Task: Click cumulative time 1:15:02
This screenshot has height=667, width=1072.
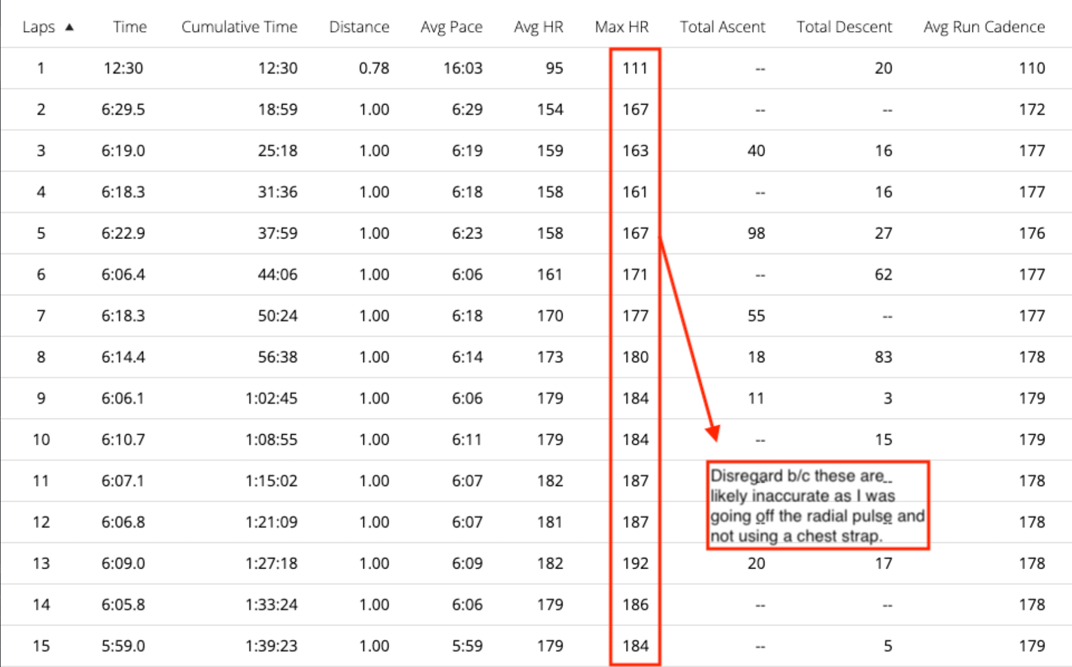Action: click(x=272, y=481)
